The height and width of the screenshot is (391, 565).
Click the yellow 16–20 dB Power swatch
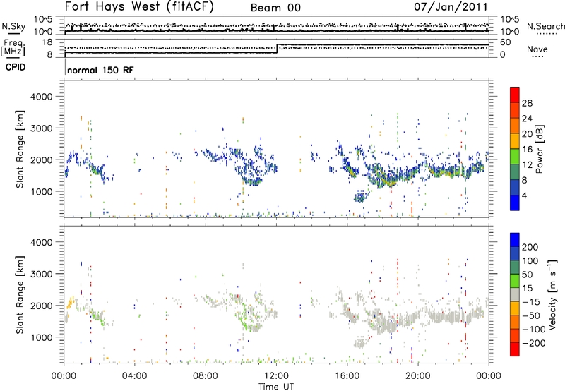point(515,140)
